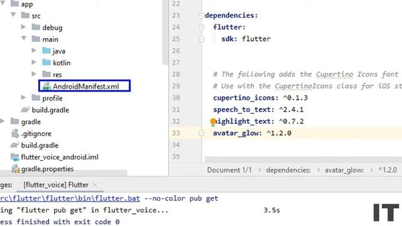402x226 pixels.
Task: Open the flutter.bat path link
Action: click(x=70, y=198)
